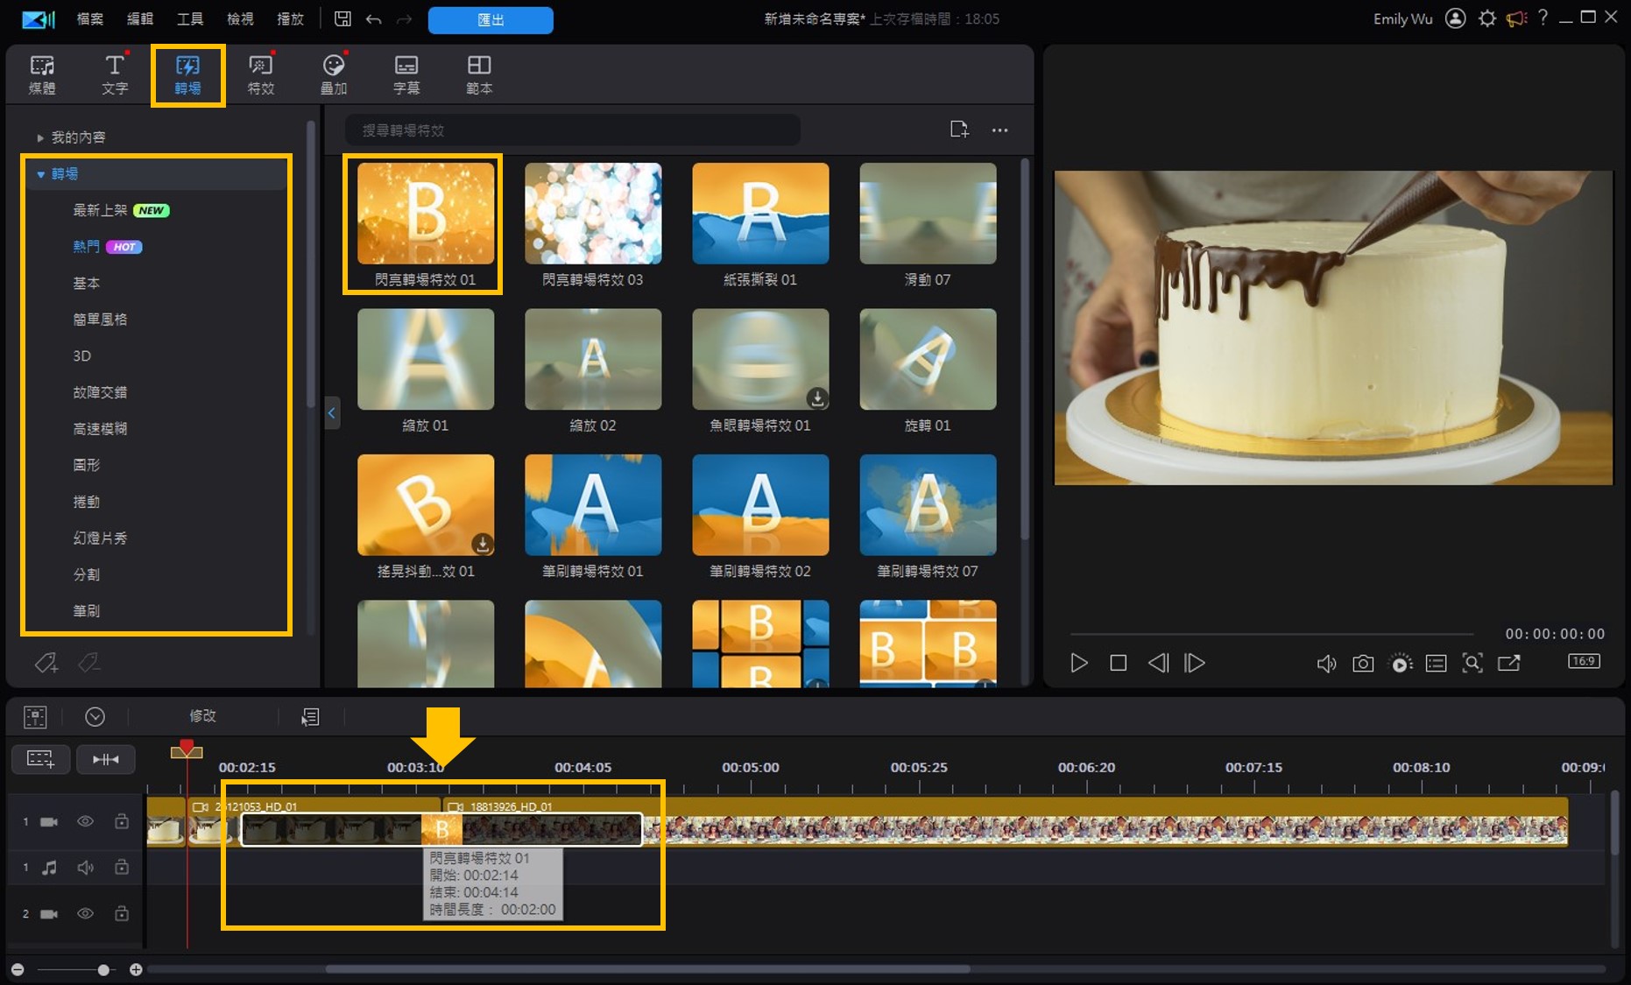This screenshot has height=985, width=1631.
Task: Click the save project disk icon
Action: pos(342,19)
